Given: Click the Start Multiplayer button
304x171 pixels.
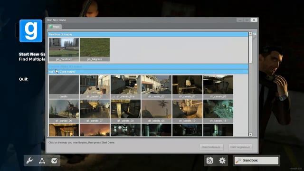Looking at the screenshot, I should click(211, 147).
